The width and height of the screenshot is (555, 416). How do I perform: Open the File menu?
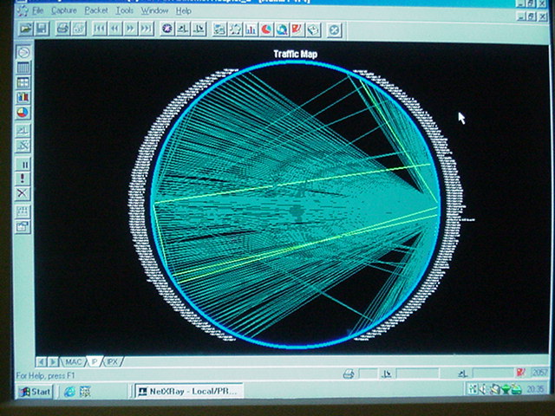click(x=37, y=10)
